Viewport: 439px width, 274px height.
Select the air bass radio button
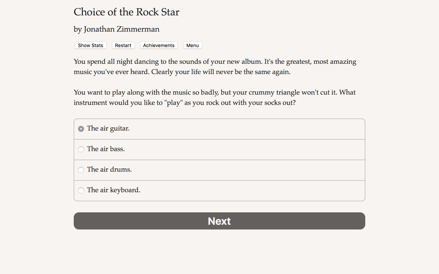tap(81, 149)
